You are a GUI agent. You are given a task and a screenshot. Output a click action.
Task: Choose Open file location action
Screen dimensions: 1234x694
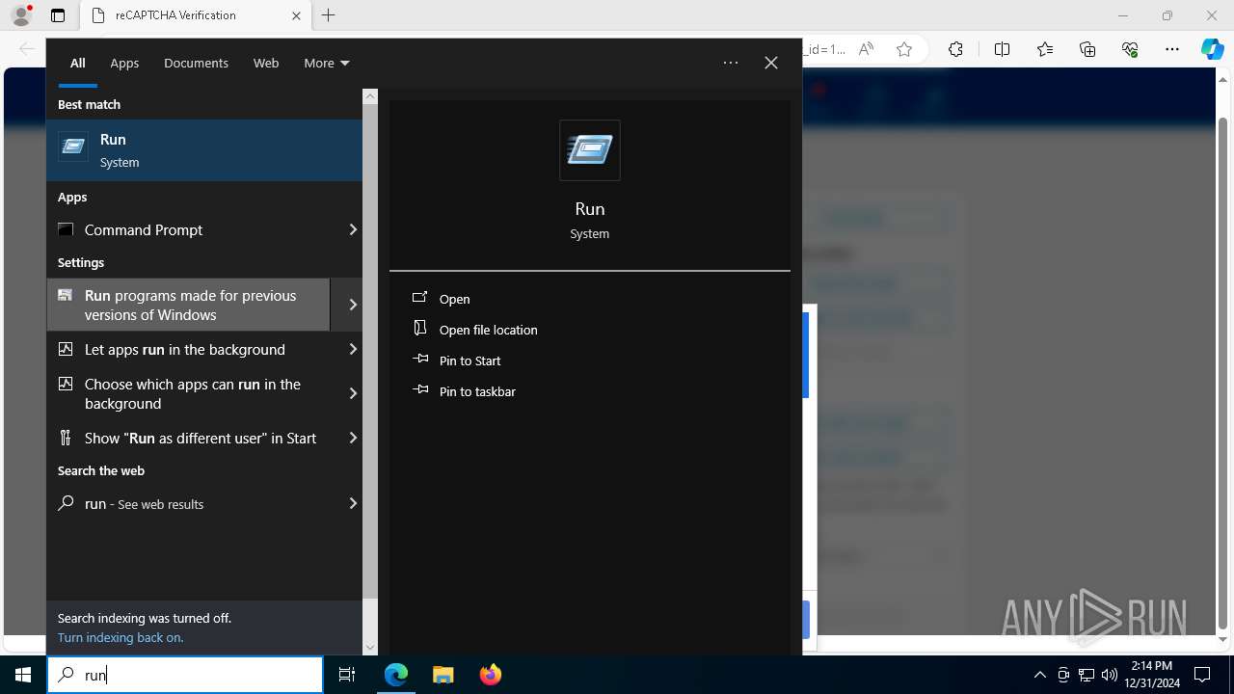click(x=488, y=330)
